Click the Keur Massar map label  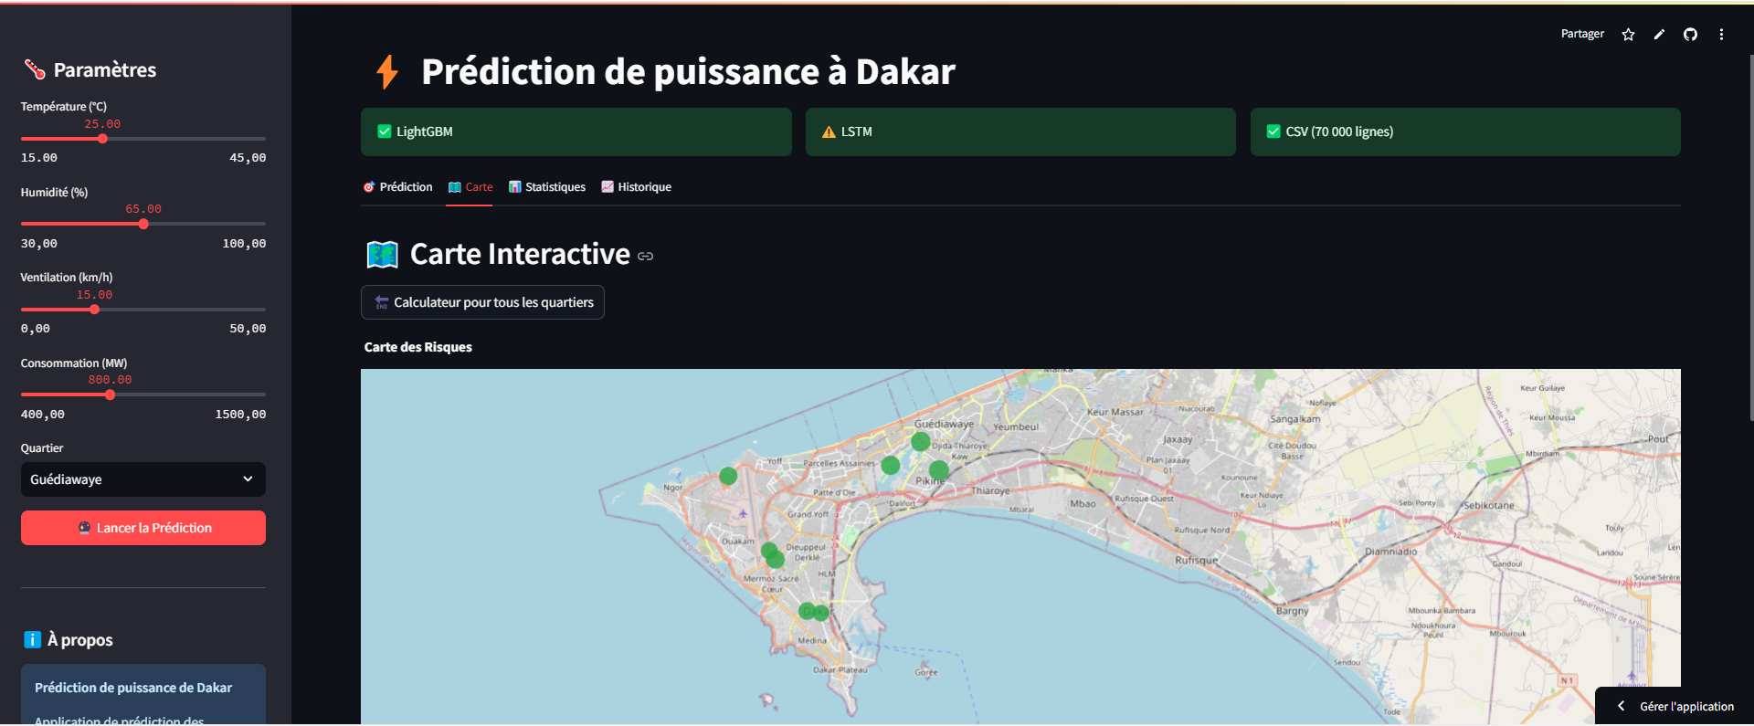pyautogui.click(x=1115, y=412)
